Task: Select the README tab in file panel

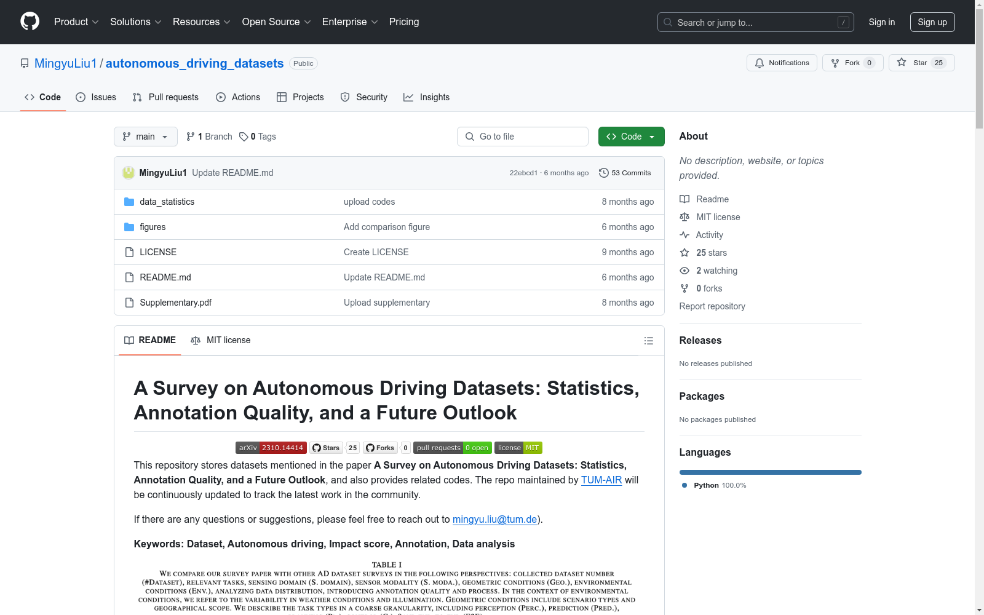Action: (150, 340)
